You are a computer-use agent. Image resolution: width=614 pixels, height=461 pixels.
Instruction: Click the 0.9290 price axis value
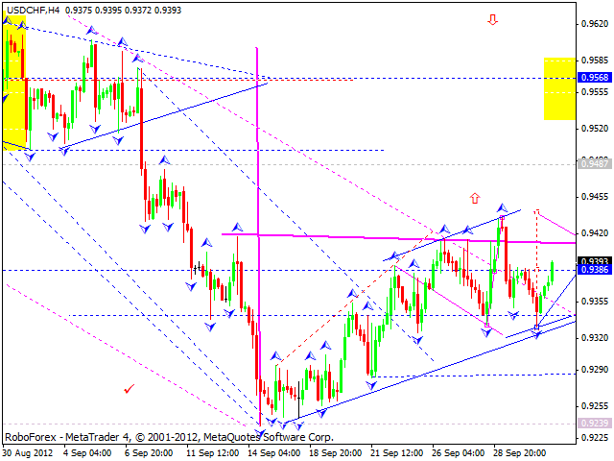pos(595,370)
